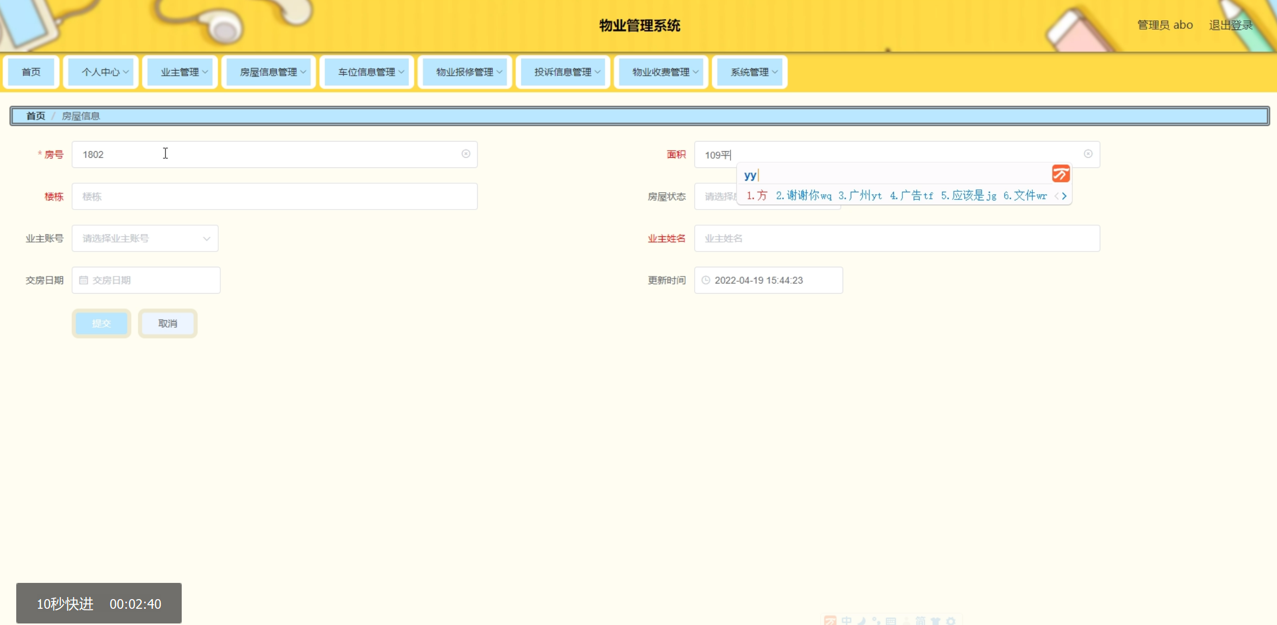Click the 退出登录 logout link

(1230, 25)
